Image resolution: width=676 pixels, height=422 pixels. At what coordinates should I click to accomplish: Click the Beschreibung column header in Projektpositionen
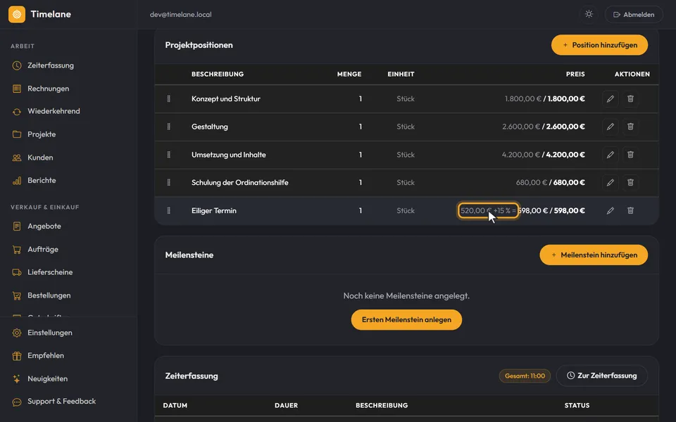pyautogui.click(x=218, y=74)
